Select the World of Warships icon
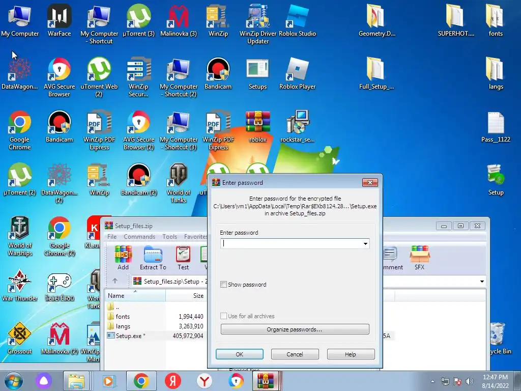This screenshot has width=521, height=391. (20, 236)
